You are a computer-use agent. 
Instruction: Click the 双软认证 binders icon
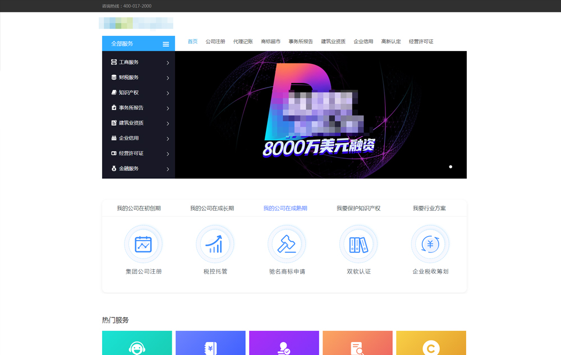358,244
